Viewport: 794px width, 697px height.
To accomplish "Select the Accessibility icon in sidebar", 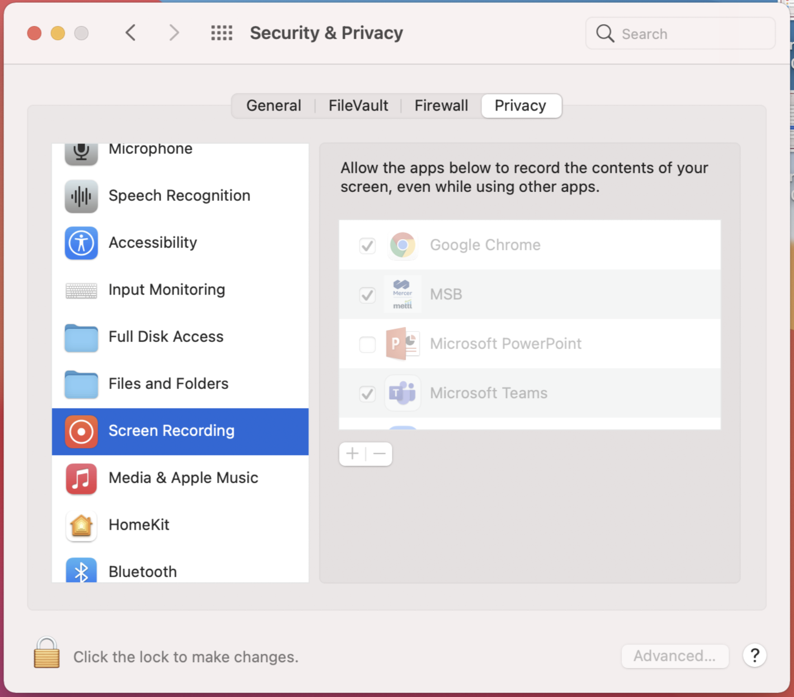I will coord(81,243).
